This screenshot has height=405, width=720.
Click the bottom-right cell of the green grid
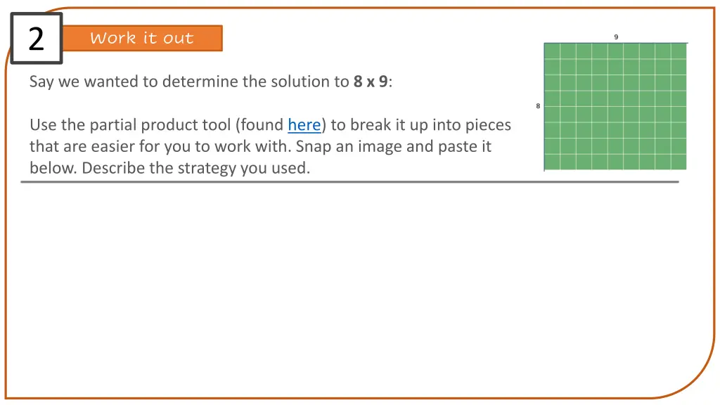(679, 162)
